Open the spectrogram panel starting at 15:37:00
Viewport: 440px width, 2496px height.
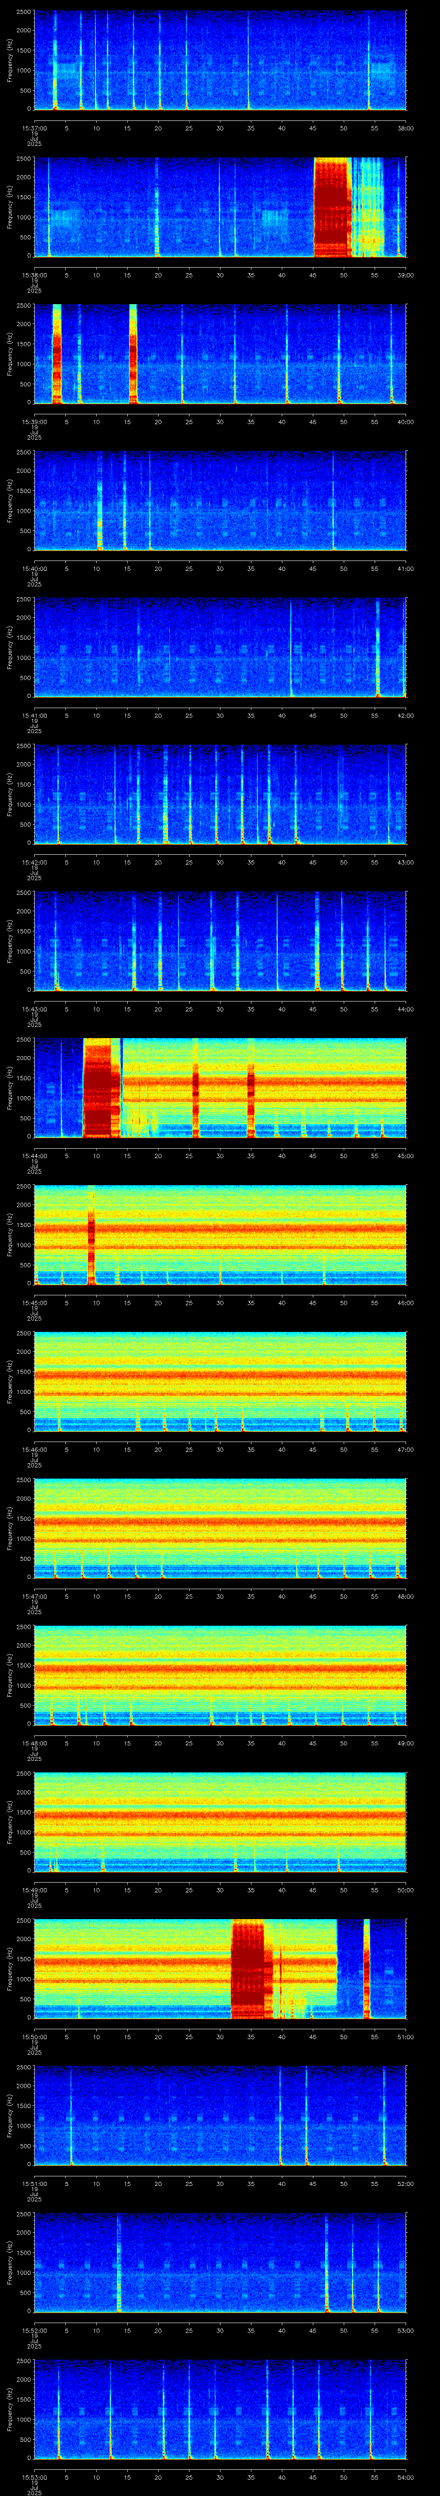(x=220, y=60)
